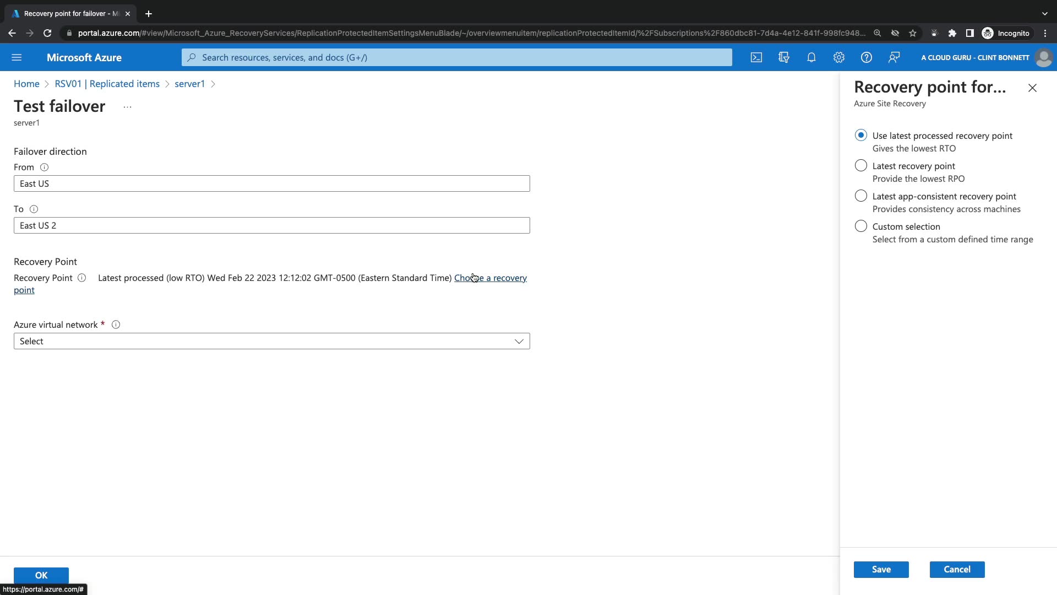Click the Azure search resources field
This screenshot has height=595, width=1057.
pyautogui.click(x=457, y=57)
